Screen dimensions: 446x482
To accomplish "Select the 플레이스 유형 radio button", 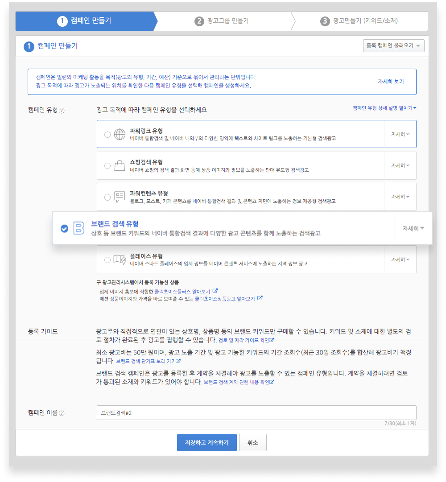I will pyautogui.click(x=107, y=260).
